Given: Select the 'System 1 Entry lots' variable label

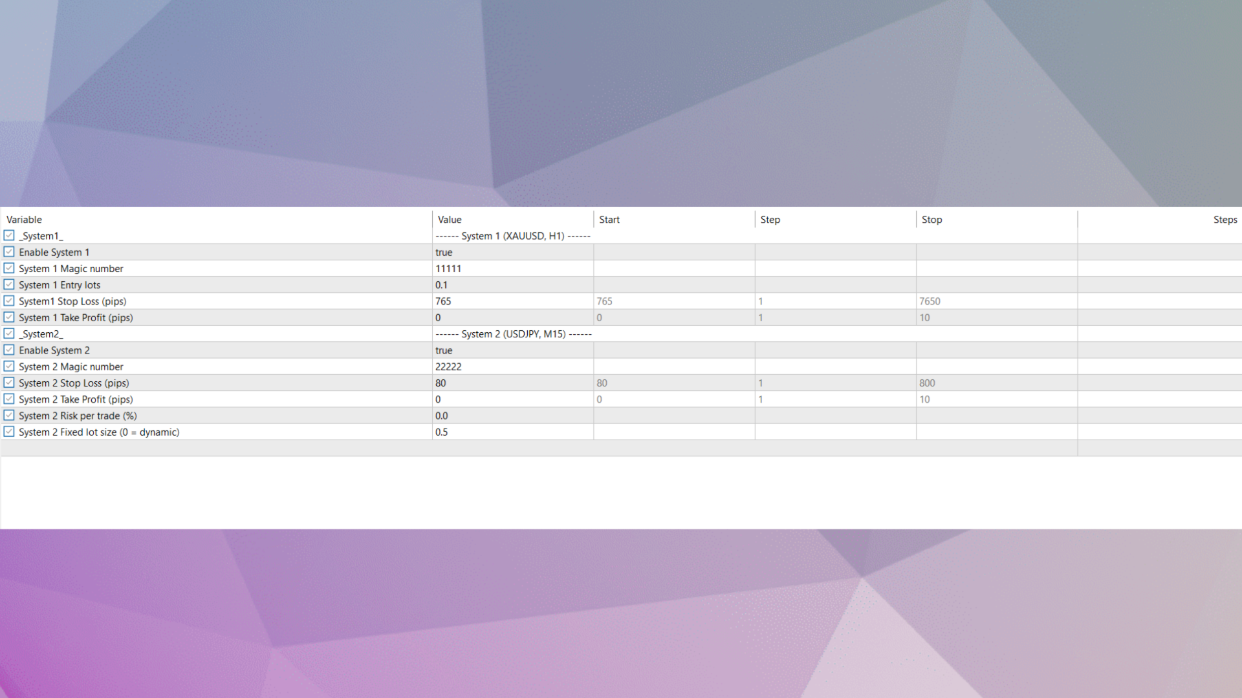Looking at the screenshot, I should (x=60, y=285).
